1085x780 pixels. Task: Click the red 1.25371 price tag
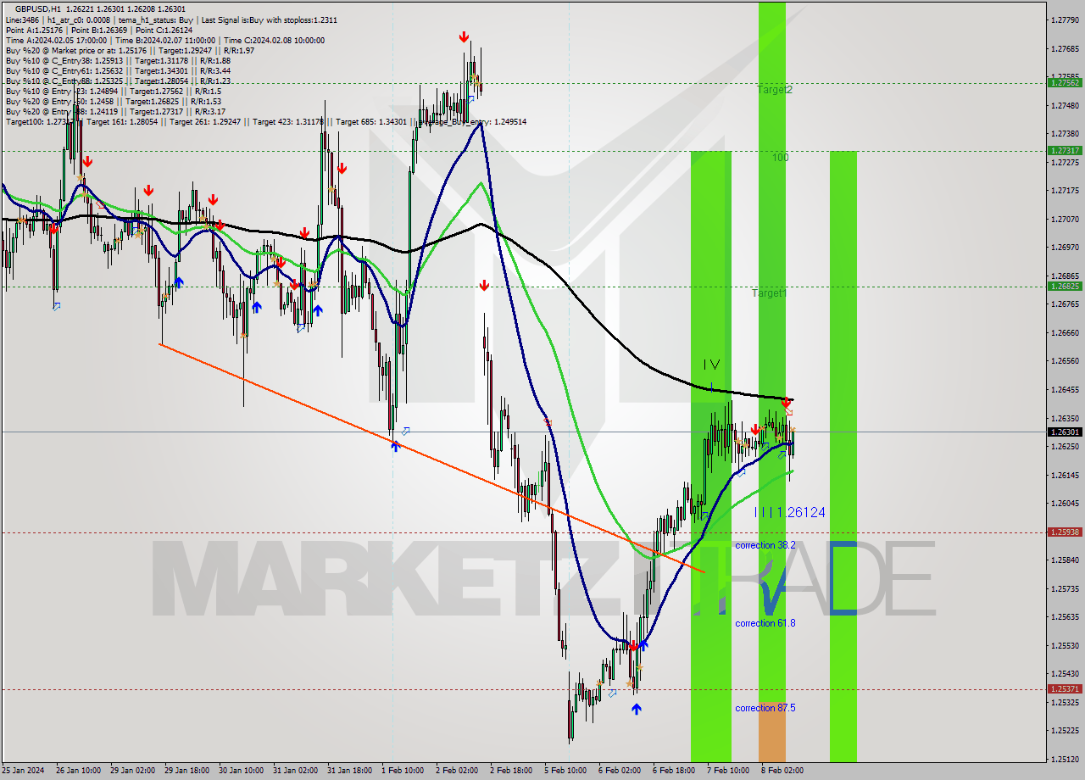[1065, 689]
